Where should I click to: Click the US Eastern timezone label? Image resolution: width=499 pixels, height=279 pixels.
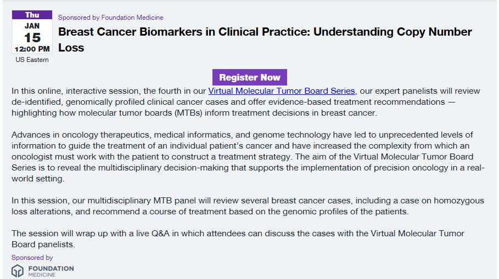(32, 60)
